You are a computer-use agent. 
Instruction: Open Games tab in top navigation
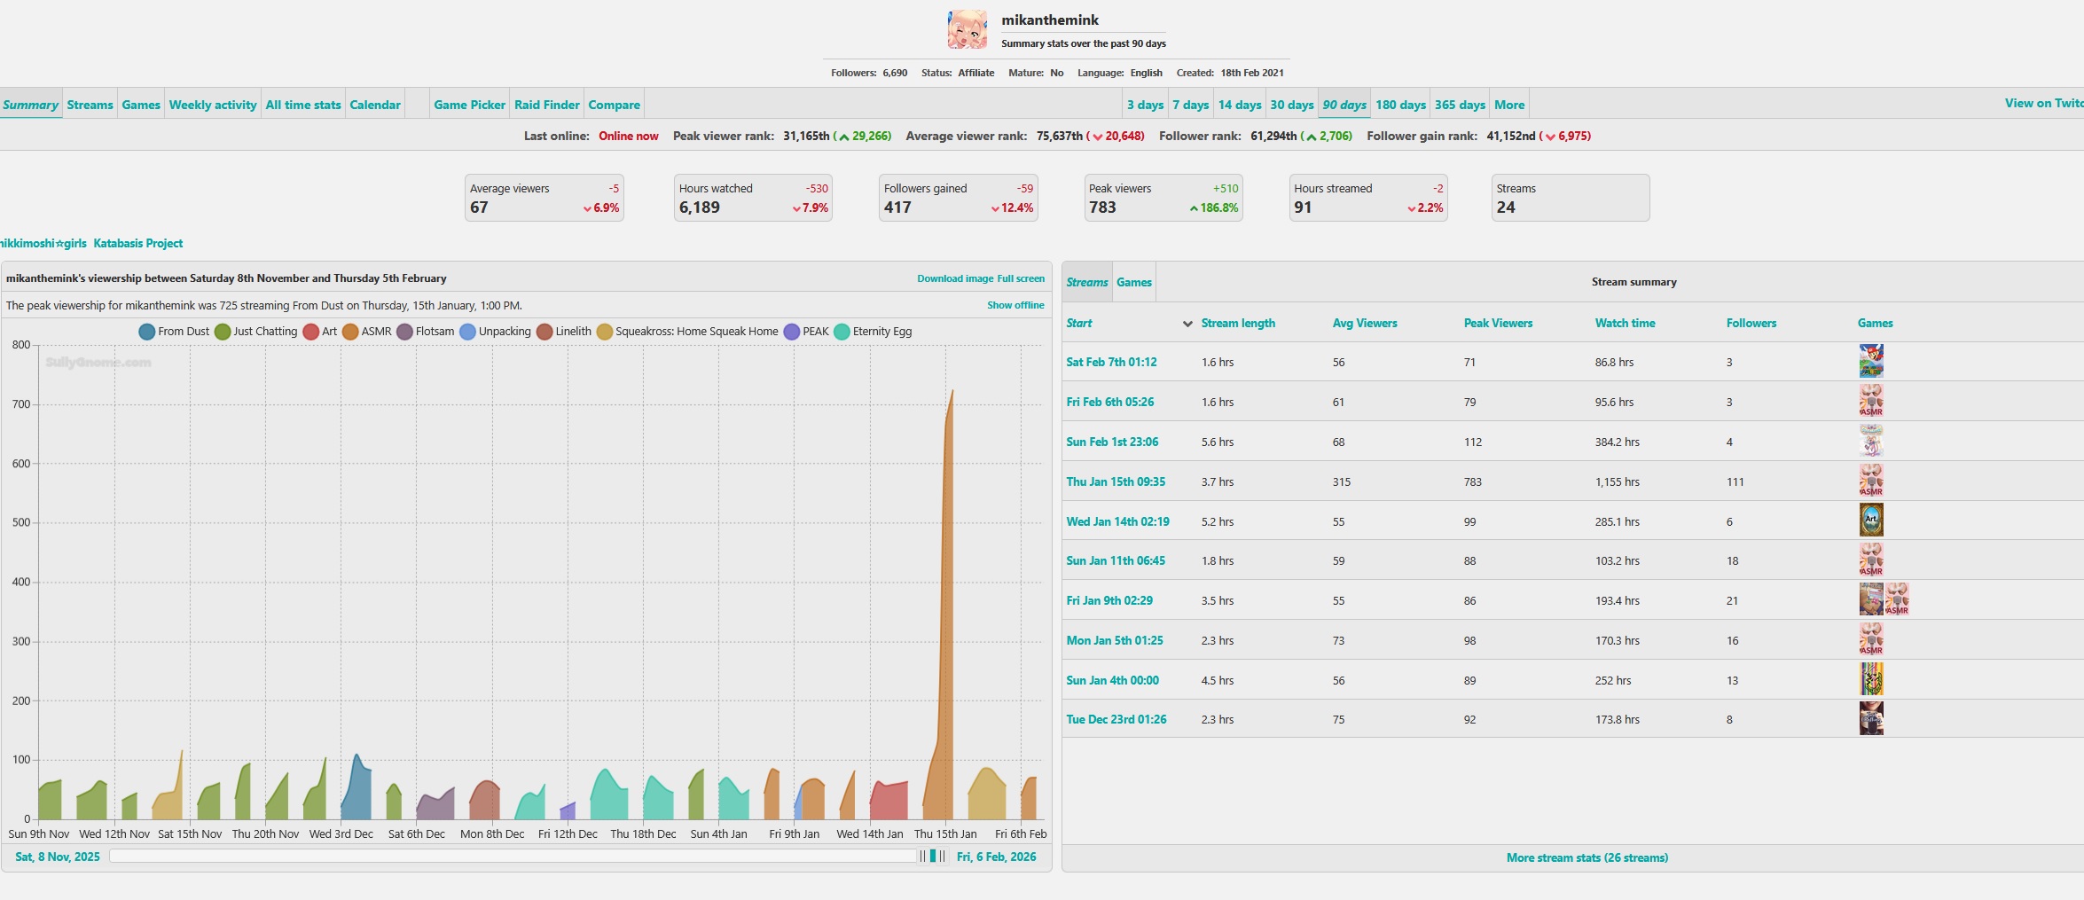141,105
